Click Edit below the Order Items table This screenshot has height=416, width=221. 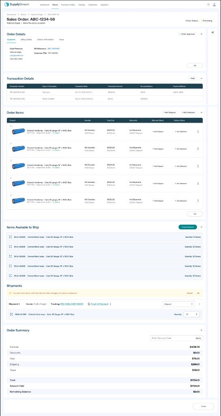click(195, 214)
